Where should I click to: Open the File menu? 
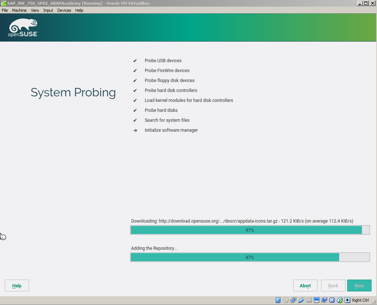[x=5, y=10]
